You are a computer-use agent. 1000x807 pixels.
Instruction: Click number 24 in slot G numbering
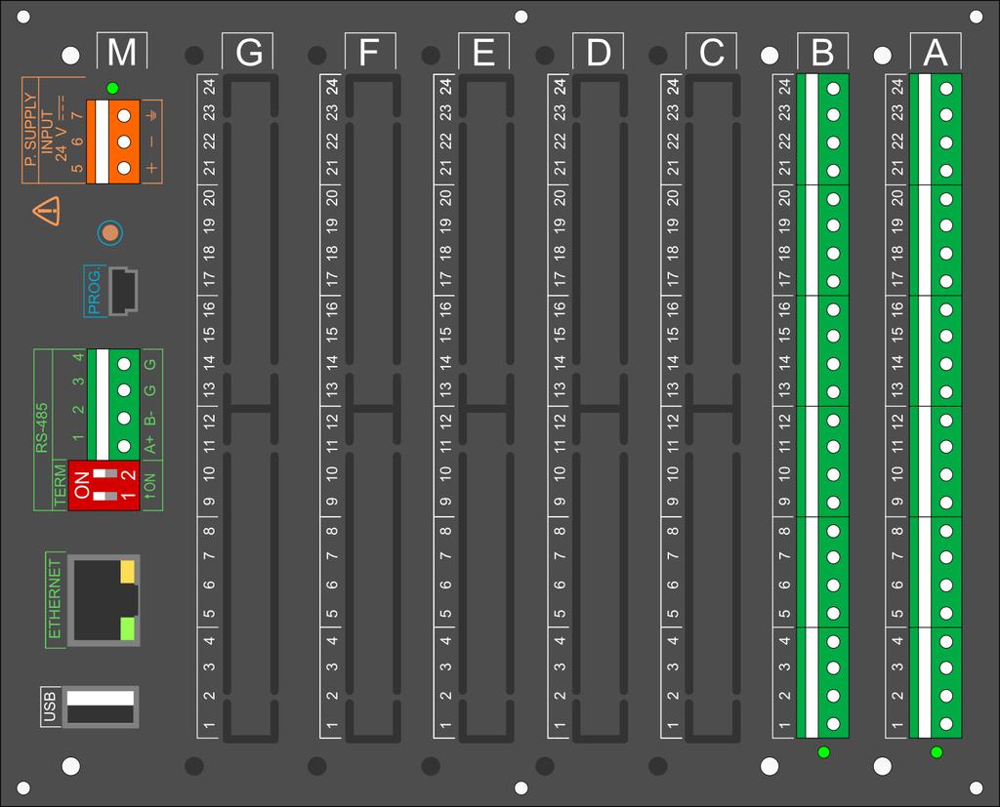[x=209, y=87]
